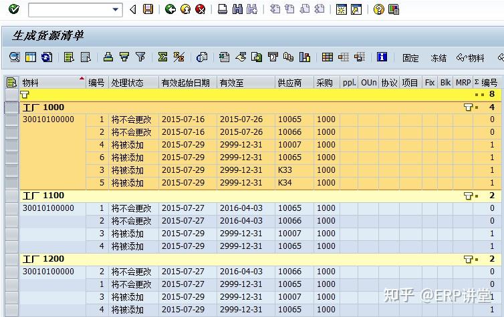Click the Find Next binoculars-plus icon
This screenshot has width=504, height=317.
(252, 9)
